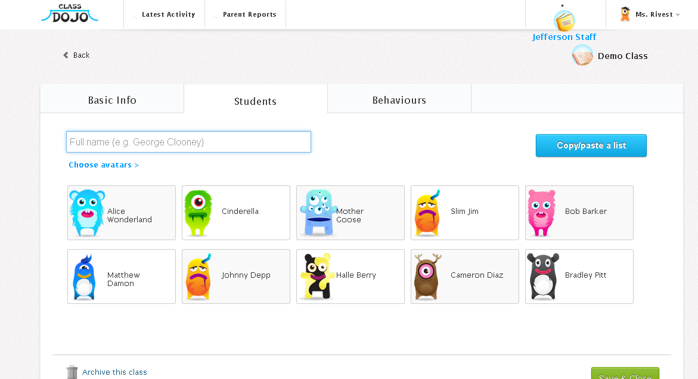Click the Archive this class link
The height and width of the screenshot is (379, 698).
(x=114, y=371)
